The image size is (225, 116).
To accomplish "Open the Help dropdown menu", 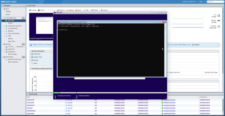I will click(x=201, y=2).
